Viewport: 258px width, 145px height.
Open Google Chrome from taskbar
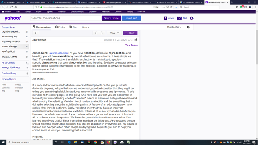point(96,142)
